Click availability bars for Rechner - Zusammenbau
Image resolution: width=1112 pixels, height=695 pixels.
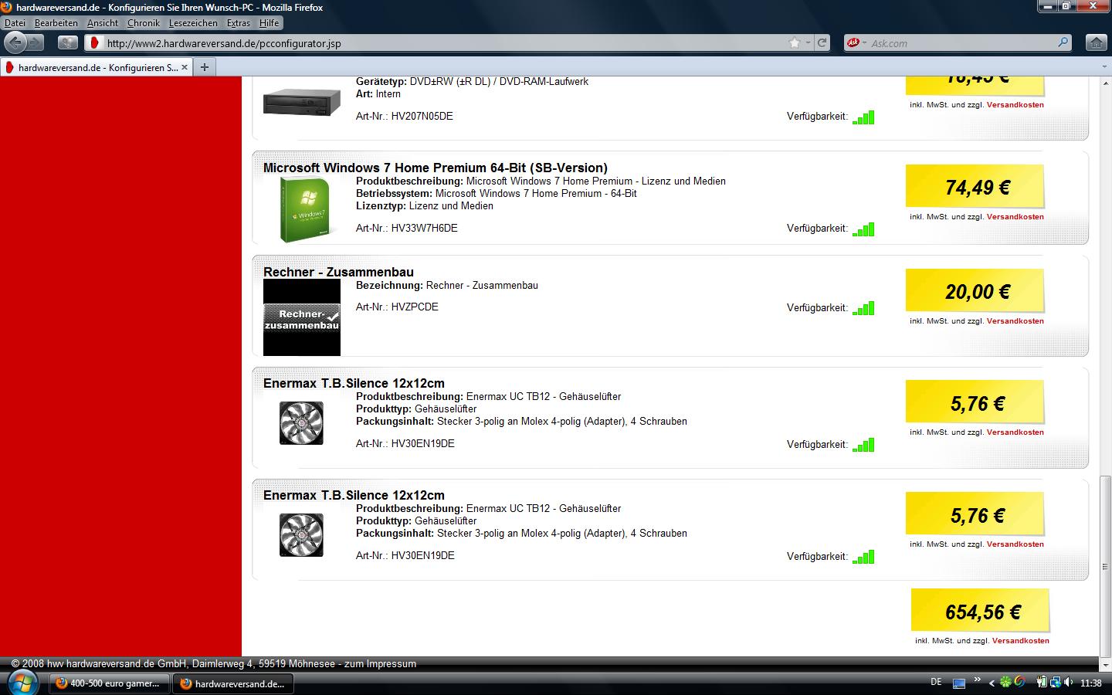(x=863, y=309)
